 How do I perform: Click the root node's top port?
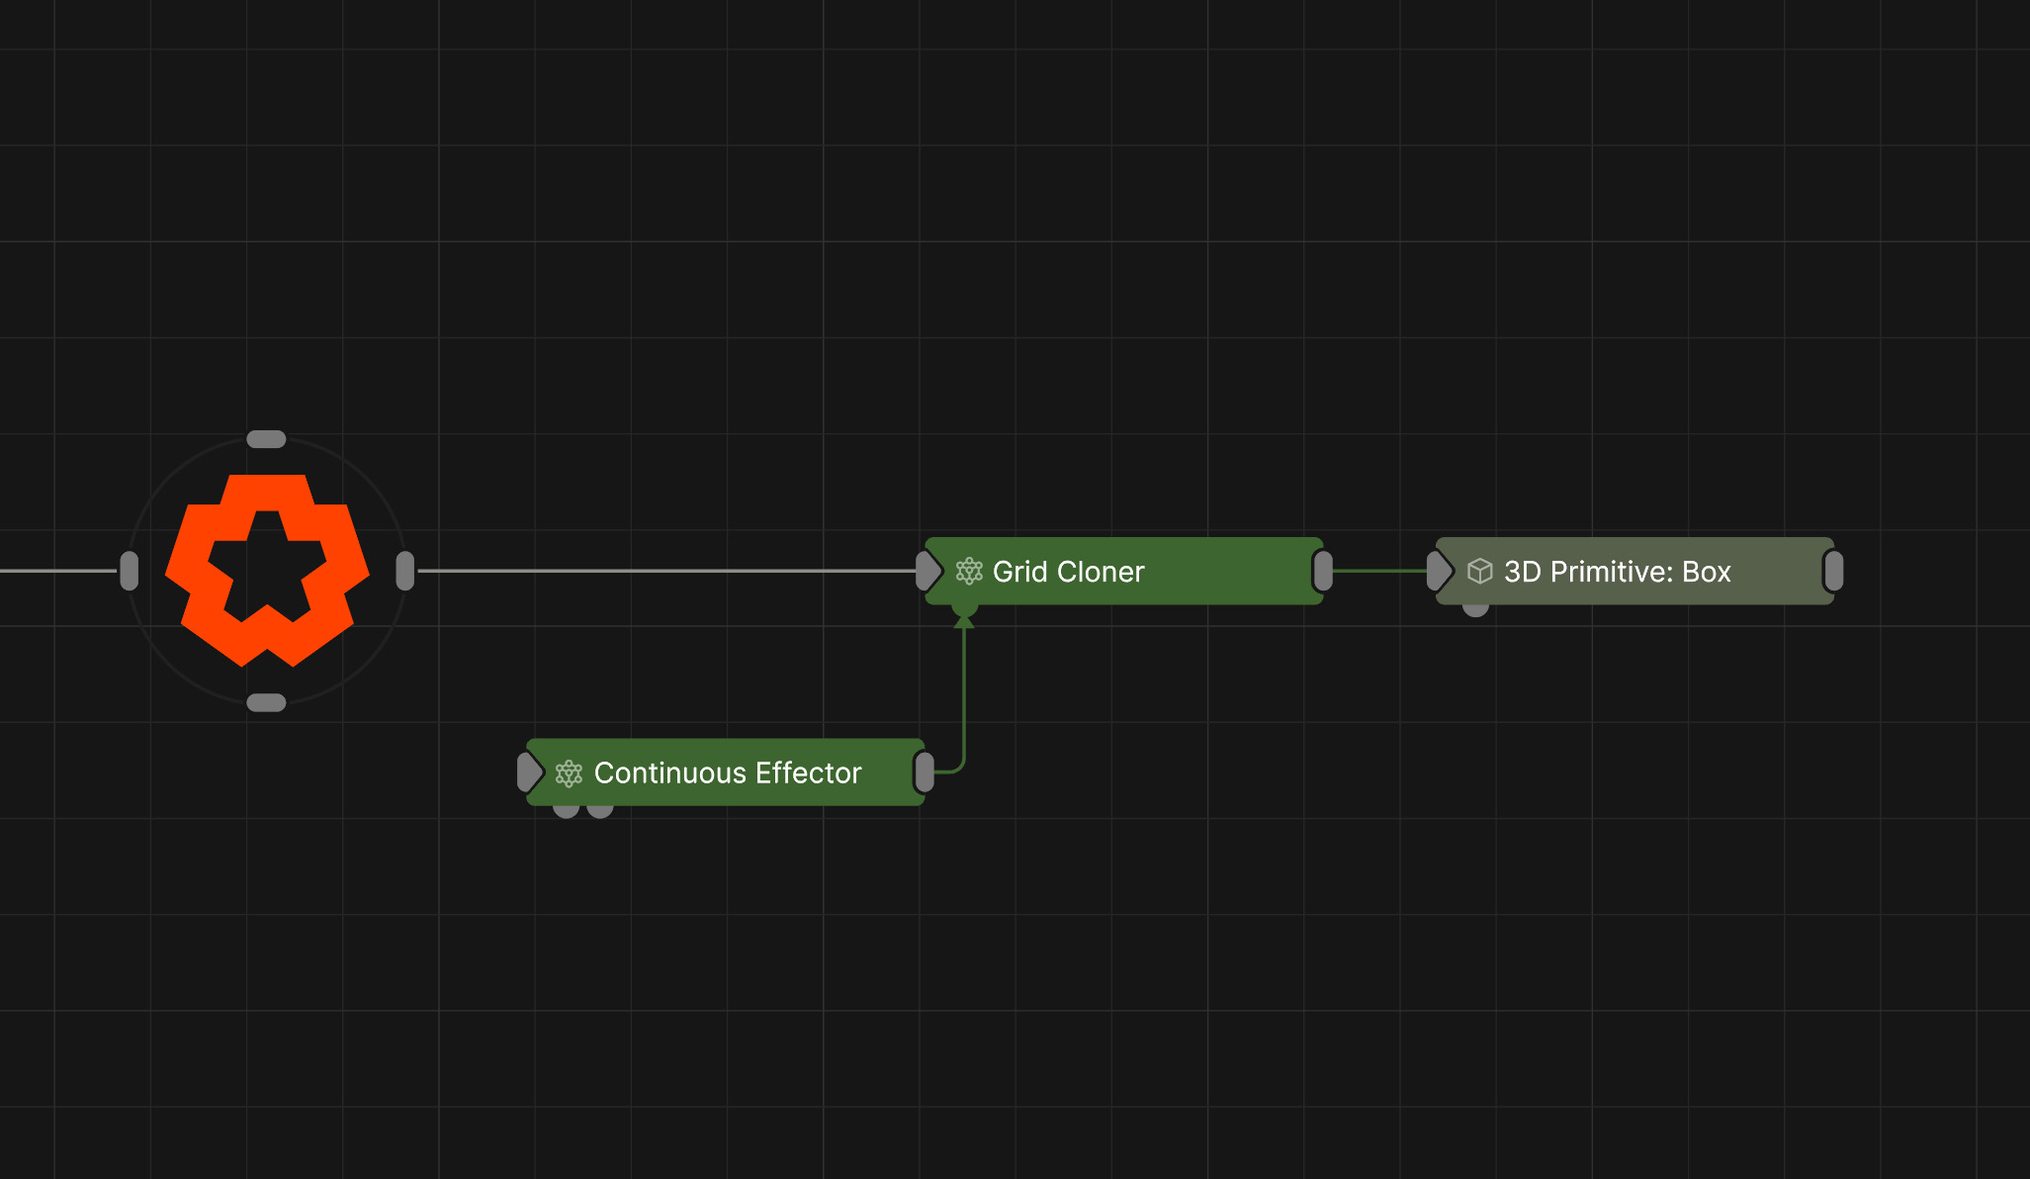[x=266, y=439]
